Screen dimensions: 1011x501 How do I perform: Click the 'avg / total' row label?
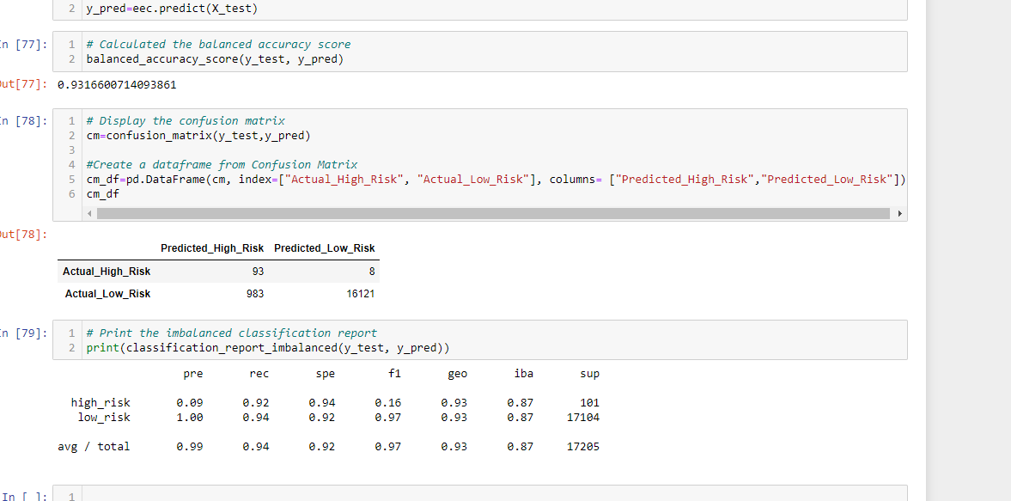(x=94, y=446)
